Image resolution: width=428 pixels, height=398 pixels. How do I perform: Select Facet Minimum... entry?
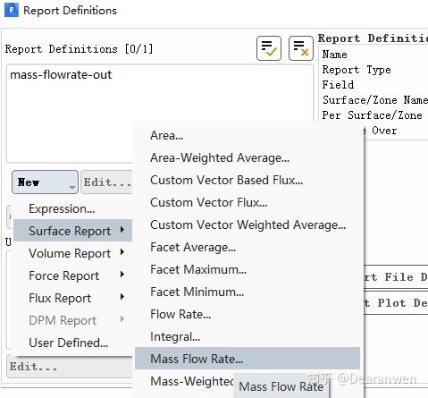pyautogui.click(x=248, y=292)
